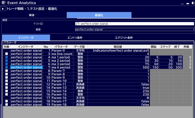
Task: Open the エグジット条件 tab
Action: point(124,38)
